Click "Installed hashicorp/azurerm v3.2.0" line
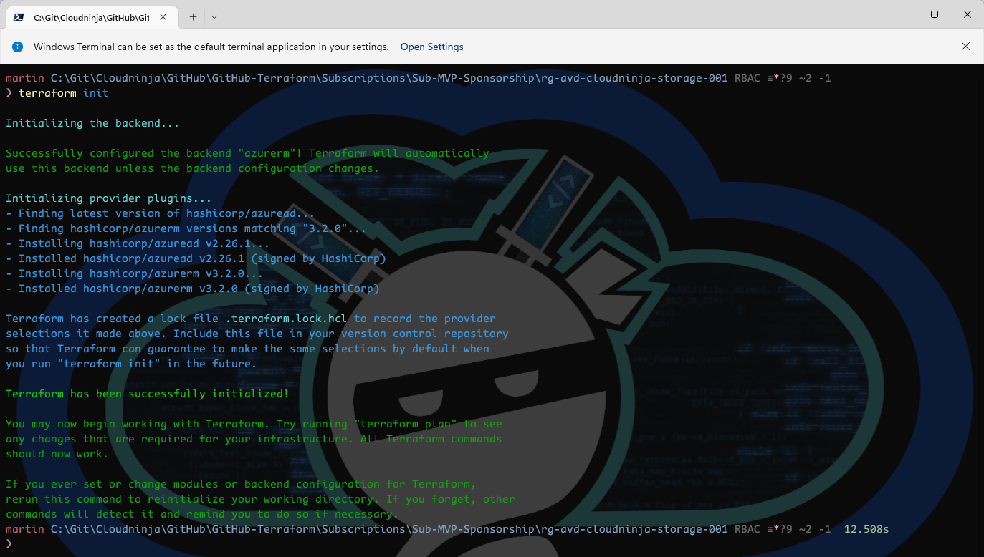984x557 pixels. (x=193, y=289)
